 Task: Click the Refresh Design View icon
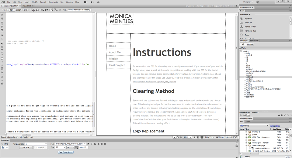[60, 10]
